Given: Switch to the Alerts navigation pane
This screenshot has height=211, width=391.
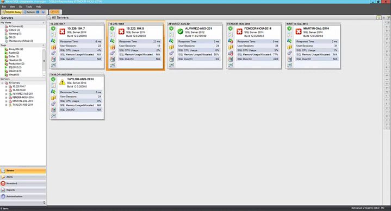Looking at the screenshot, I should pos(23,177).
